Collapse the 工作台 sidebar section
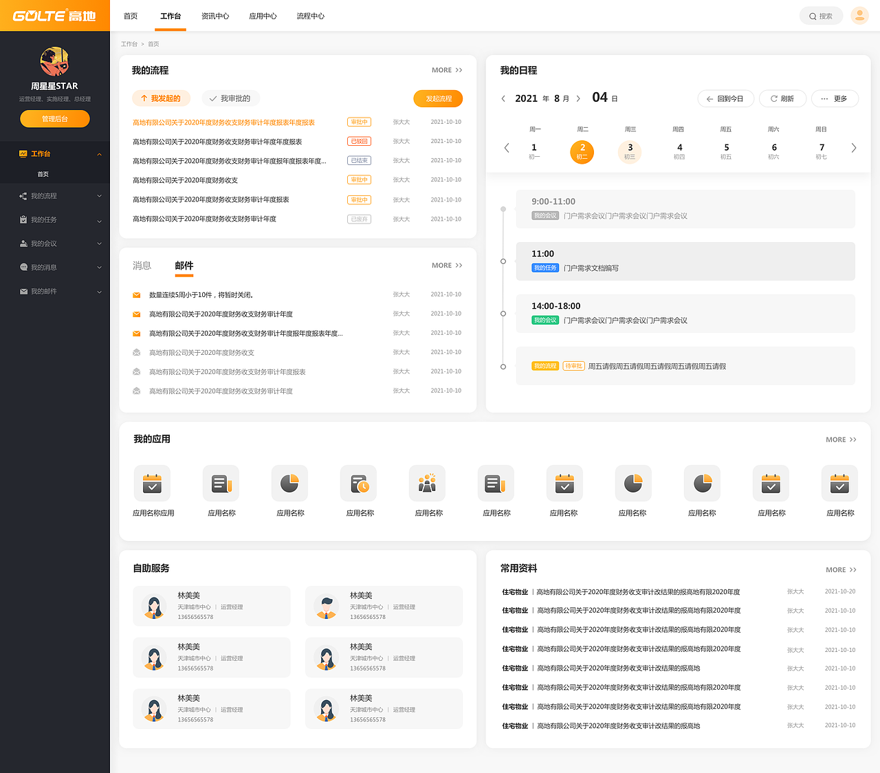This screenshot has height=773, width=880. coord(99,154)
